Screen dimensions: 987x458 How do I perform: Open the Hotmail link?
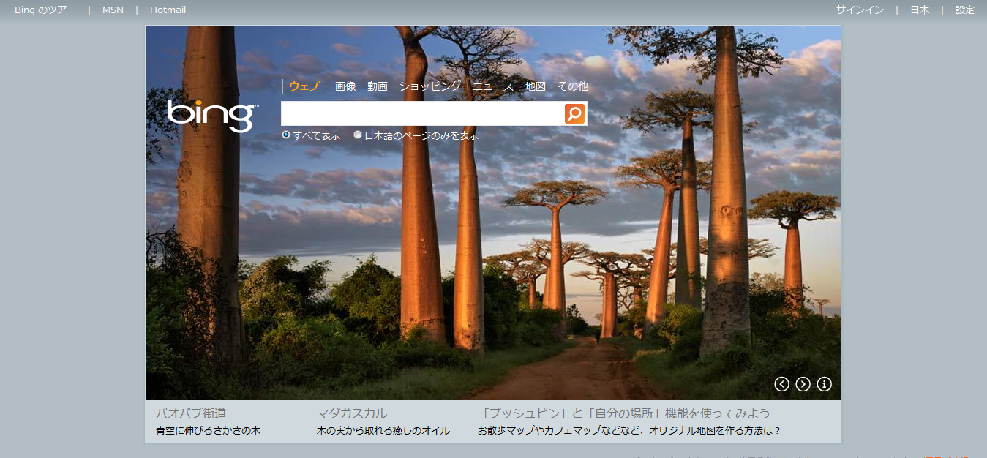(168, 10)
